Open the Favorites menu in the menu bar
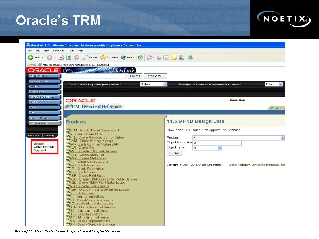 pos(58,50)
